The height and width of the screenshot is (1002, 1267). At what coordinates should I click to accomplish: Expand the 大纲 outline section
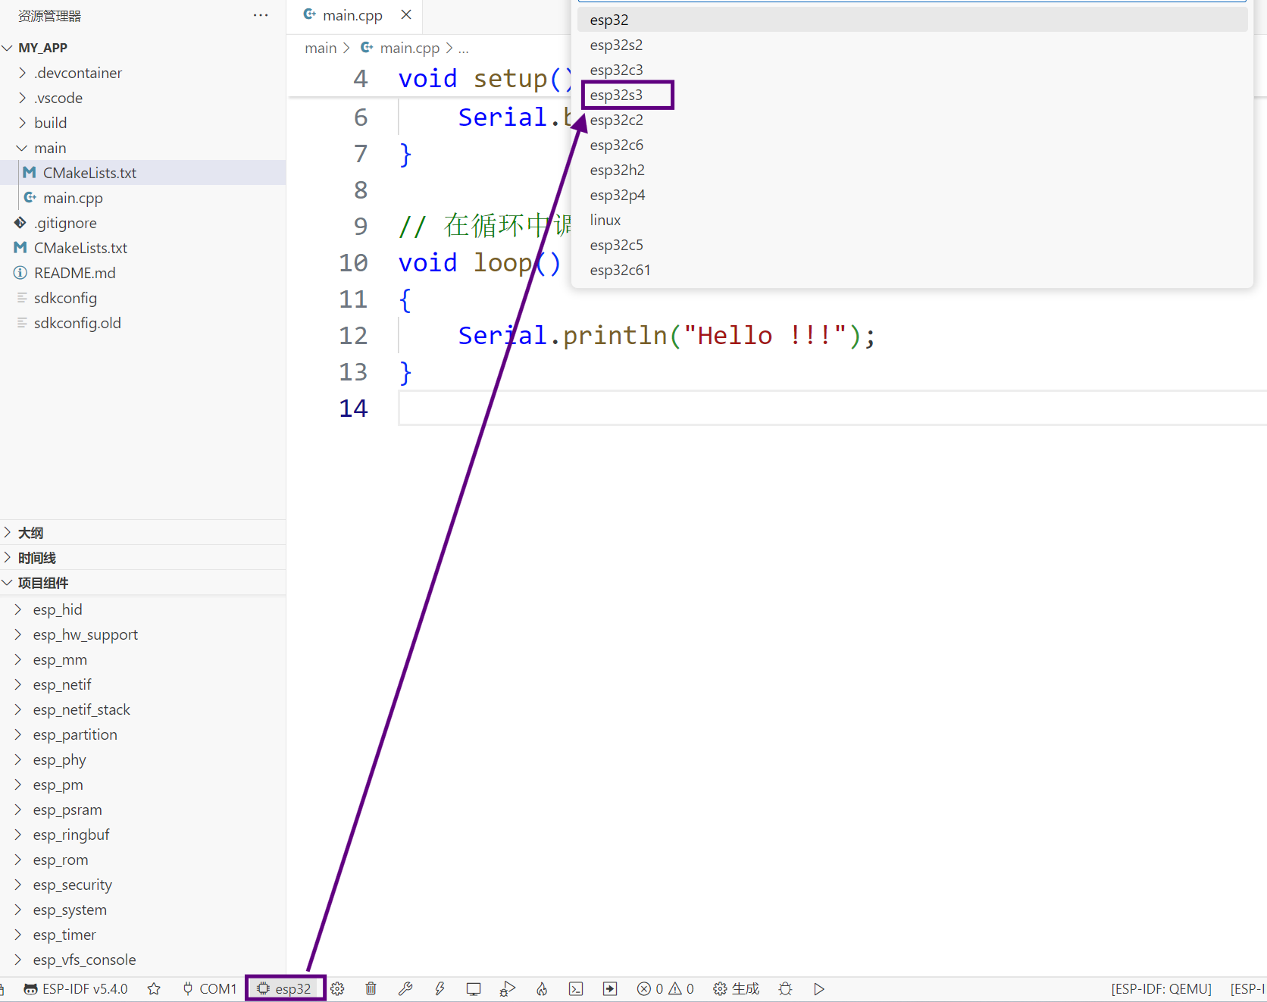[30, 533]
